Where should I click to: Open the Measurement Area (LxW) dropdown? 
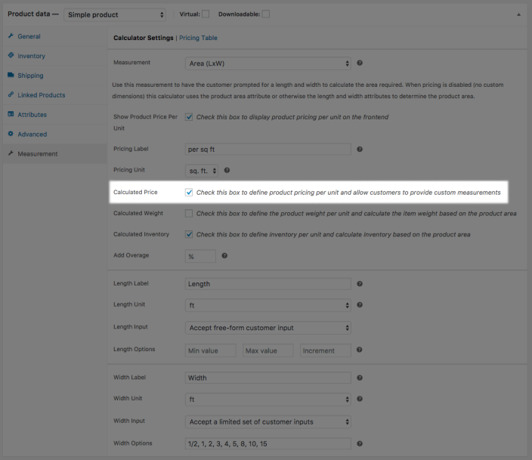pyautogui.click(x=268, y=63)
